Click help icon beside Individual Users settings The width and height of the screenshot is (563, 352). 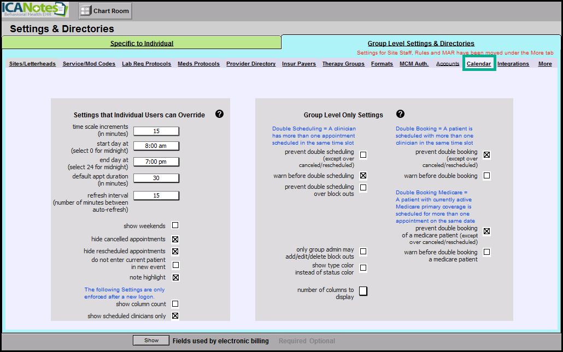pos(219,114)
